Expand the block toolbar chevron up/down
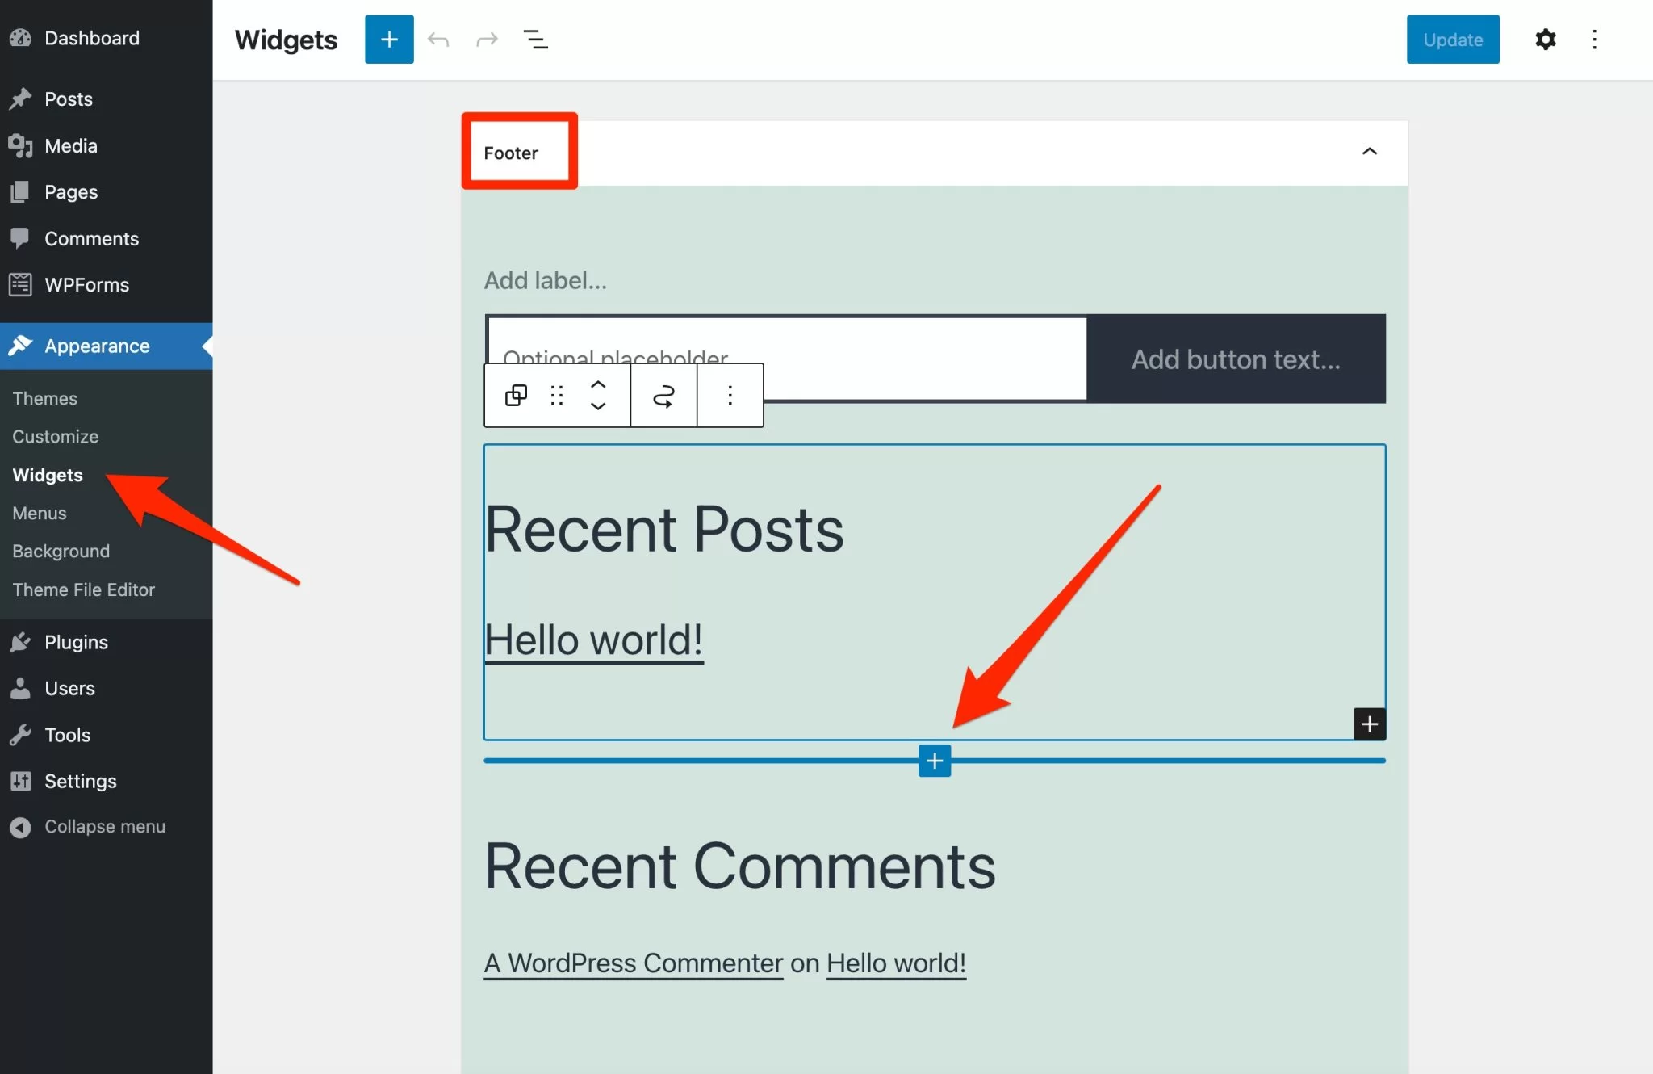Image resolution: width=1653 pixels, height=1074 pixels. tap(597, 394)
